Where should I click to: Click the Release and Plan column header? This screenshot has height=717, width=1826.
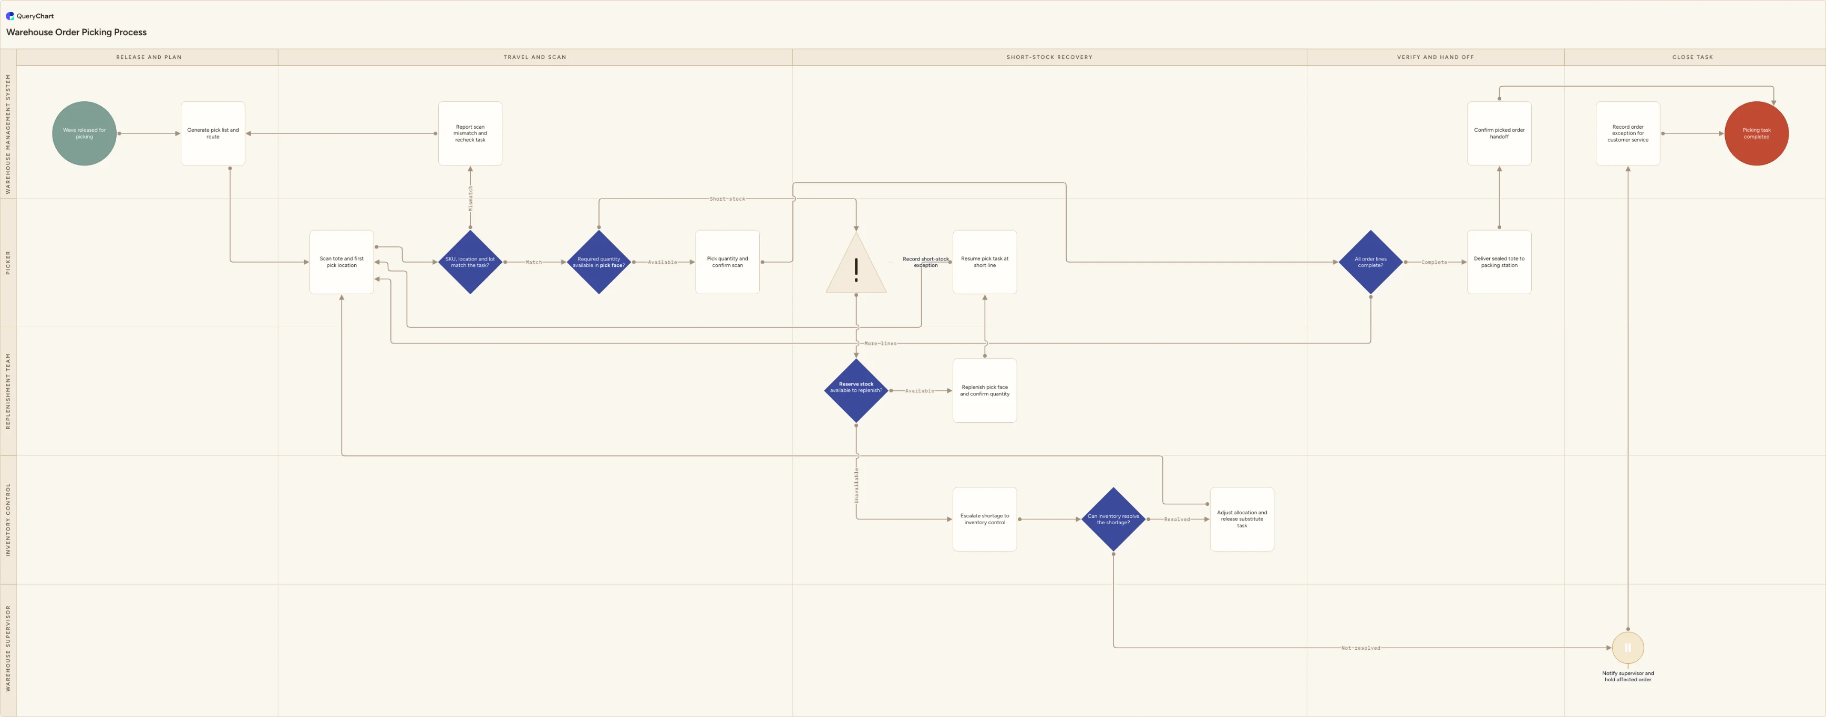149,57
